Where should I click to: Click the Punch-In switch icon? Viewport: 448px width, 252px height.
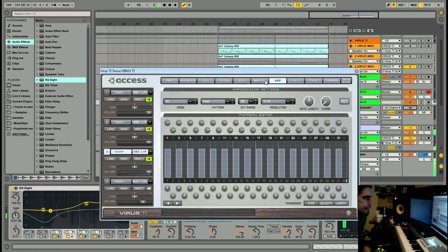tap(289, 5)
